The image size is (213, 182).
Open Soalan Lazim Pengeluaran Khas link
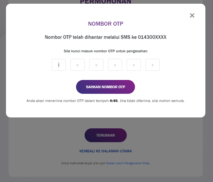tap(127, 163)
